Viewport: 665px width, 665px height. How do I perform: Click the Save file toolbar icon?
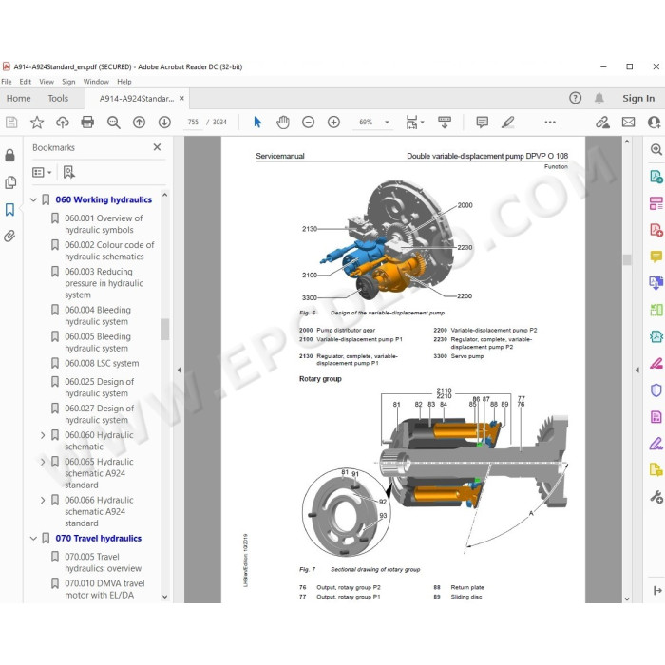pos(11,123)
